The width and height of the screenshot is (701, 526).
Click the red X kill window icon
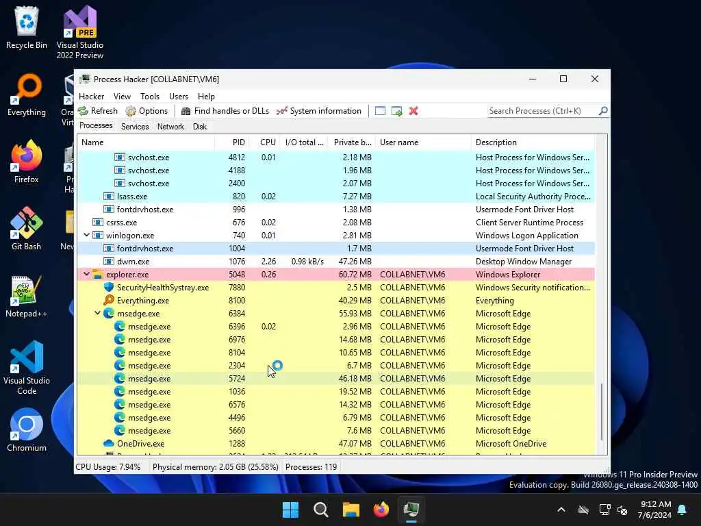pyautogui.click(x=413, y=111)
